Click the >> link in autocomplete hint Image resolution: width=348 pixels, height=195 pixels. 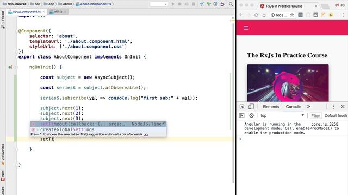tap(146, 134)
